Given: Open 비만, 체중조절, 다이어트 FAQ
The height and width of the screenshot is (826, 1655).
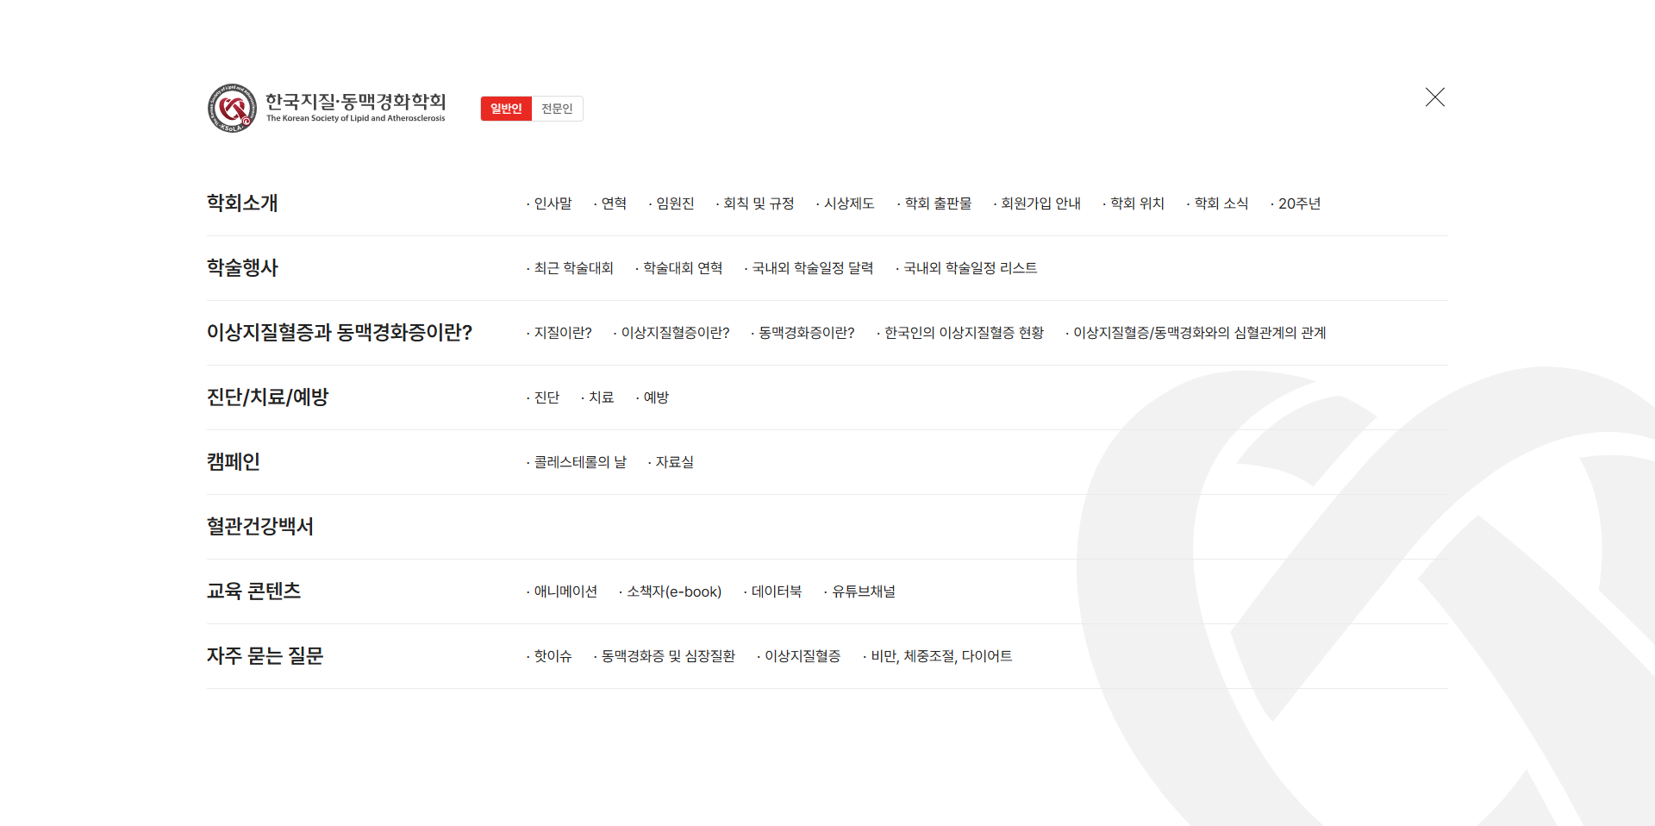Looking at the screenshot, I should click(x=941, y=656).
